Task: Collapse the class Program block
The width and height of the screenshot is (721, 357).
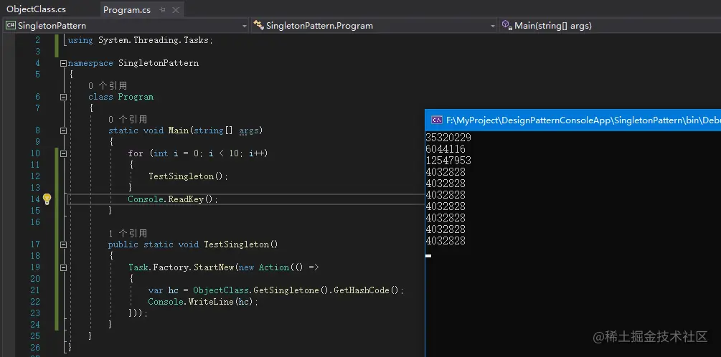Action: tap(63, 97)
